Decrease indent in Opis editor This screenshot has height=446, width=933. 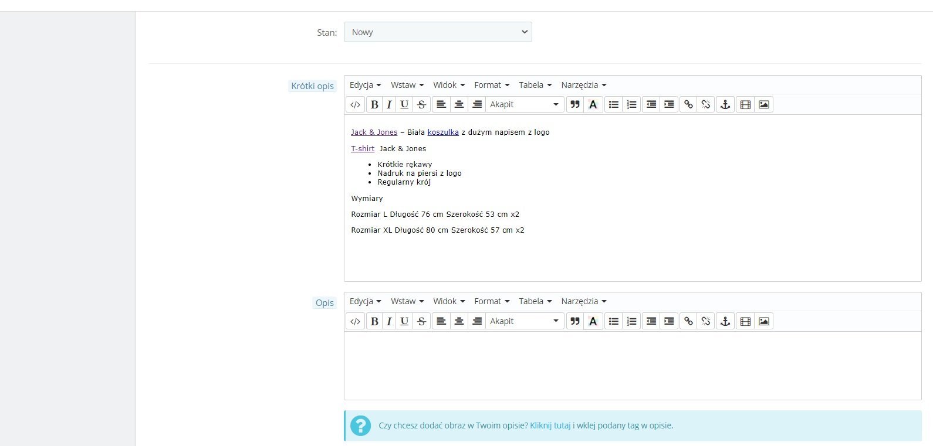click(x=651, y=321)
